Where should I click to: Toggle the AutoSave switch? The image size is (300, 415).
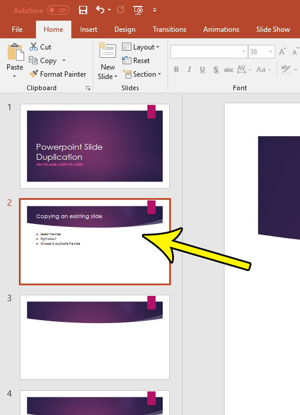[x=58, y=11]
